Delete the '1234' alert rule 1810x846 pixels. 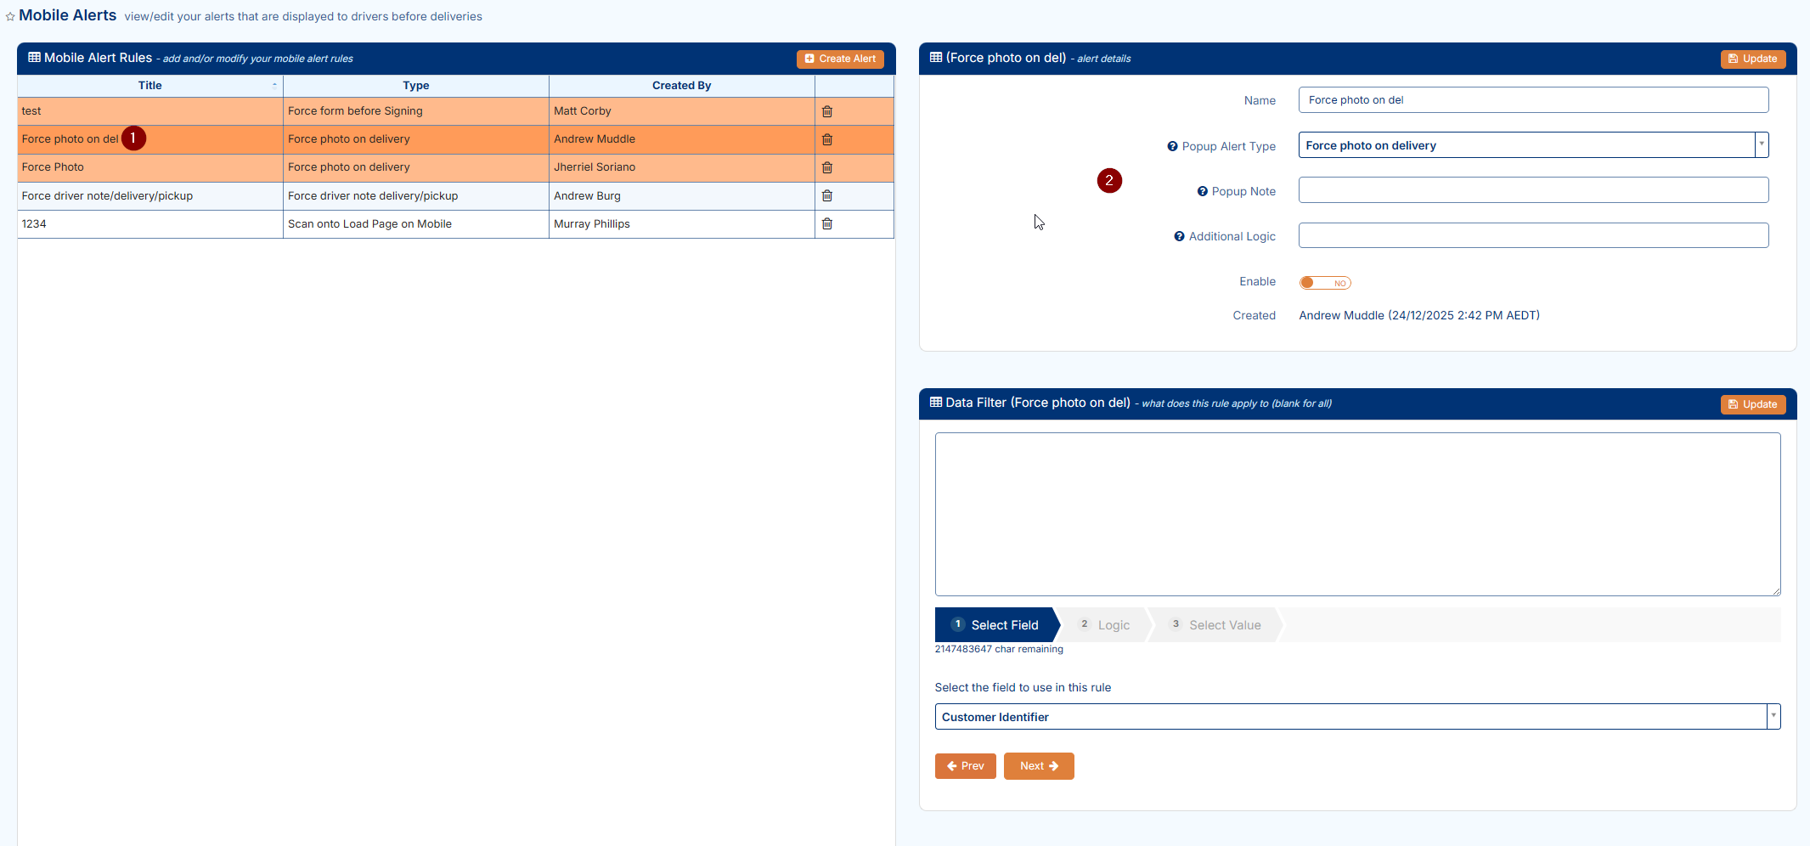tap(826, 223)
